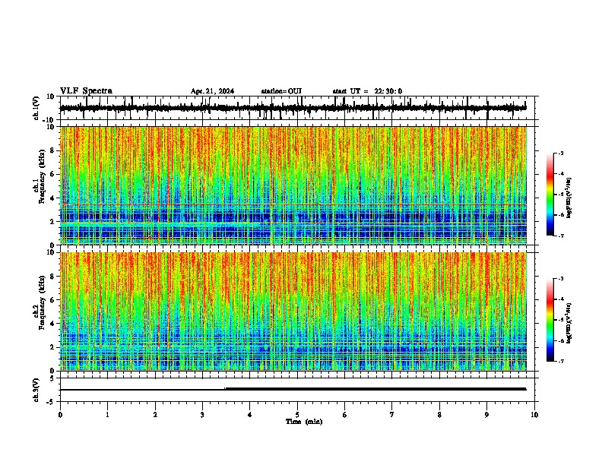
Task: Click the '-7' tick on ch.2 colorbar
Action: [561, 362]
